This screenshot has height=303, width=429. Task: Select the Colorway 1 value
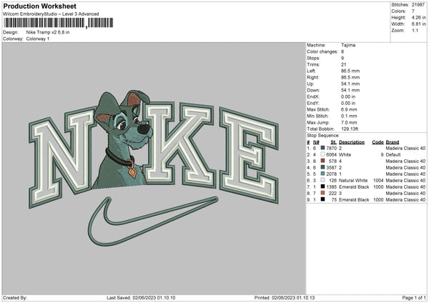(x=38, y=39)
